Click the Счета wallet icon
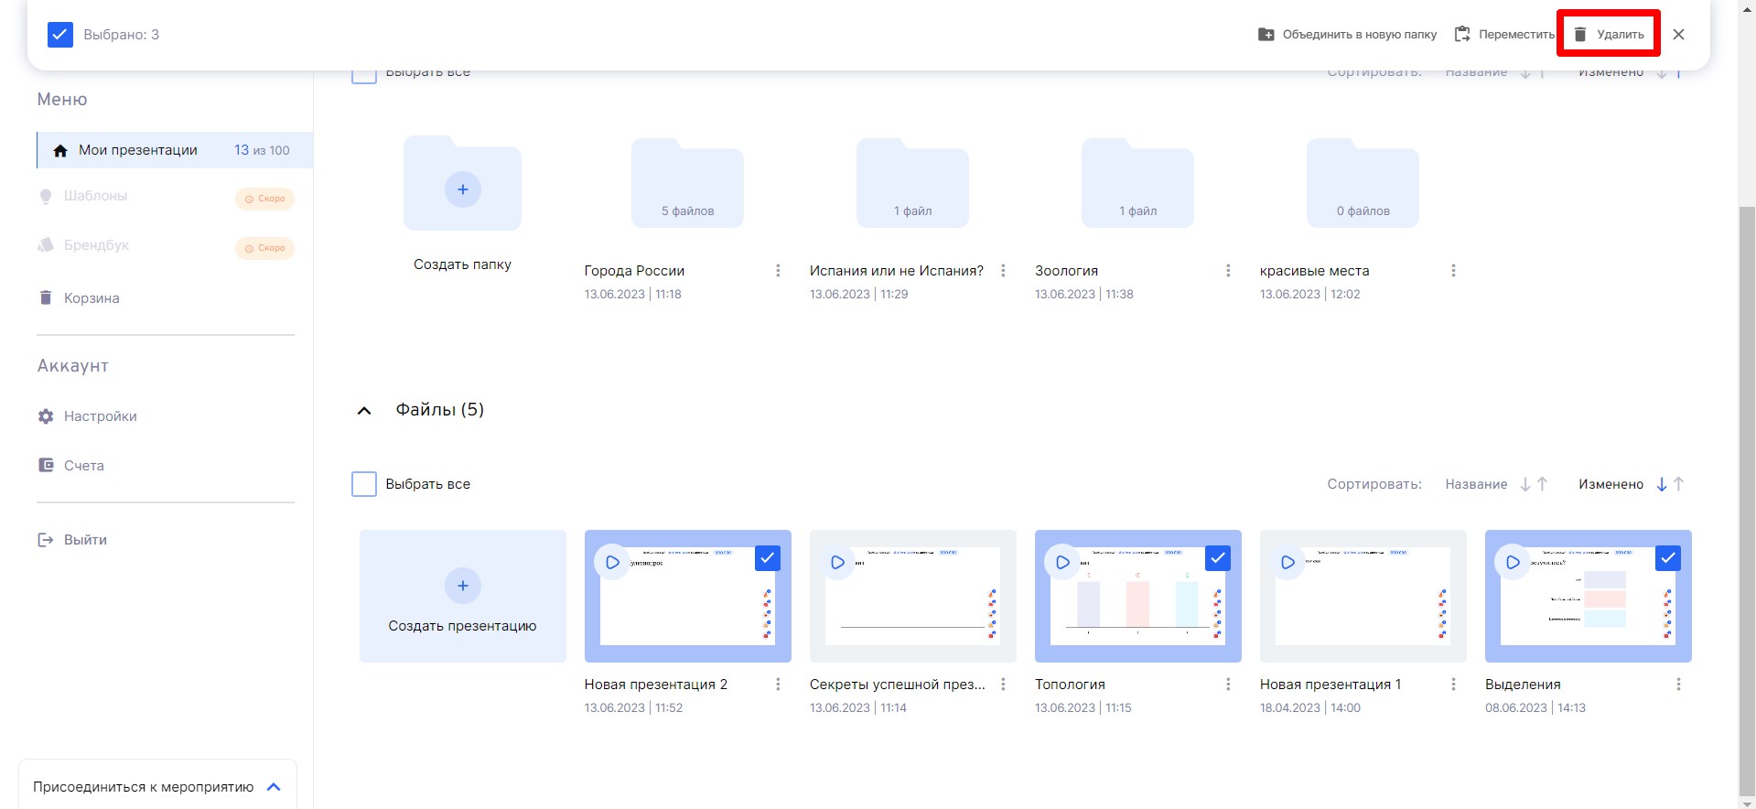The image size is (1756, 809). pyautogui.click(x=46, y=465)
